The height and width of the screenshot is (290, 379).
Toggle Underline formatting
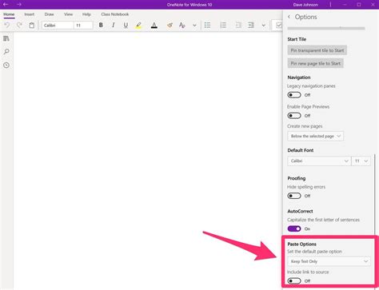pyautogui.click(x=126, y=25)
